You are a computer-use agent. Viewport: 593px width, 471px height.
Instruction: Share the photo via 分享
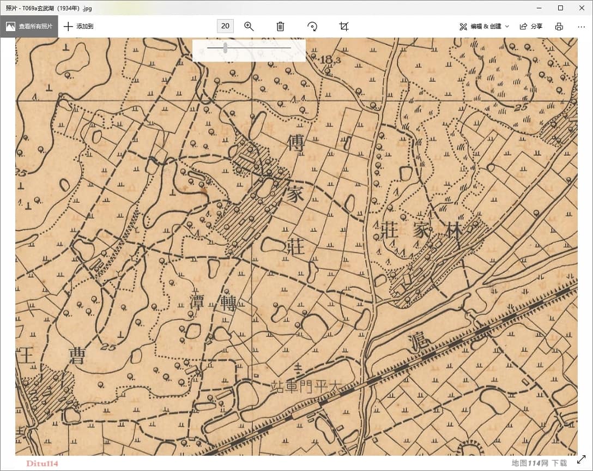[531, 26]
